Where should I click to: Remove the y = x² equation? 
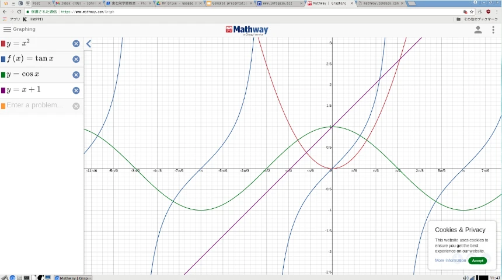coord(76,44)
